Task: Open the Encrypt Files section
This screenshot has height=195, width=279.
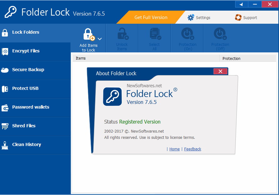Action: tap(35, 51)
